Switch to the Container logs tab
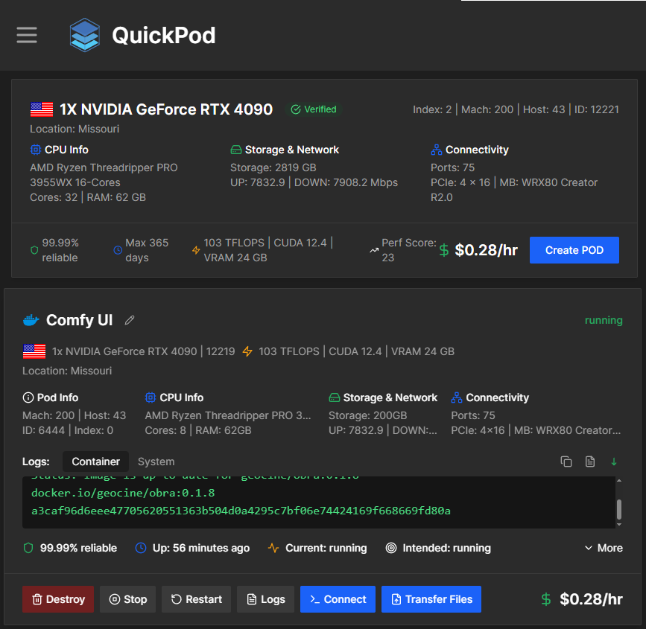Image resolution: width=646 pixels, height=629 pixels. [x=95, y=462]
